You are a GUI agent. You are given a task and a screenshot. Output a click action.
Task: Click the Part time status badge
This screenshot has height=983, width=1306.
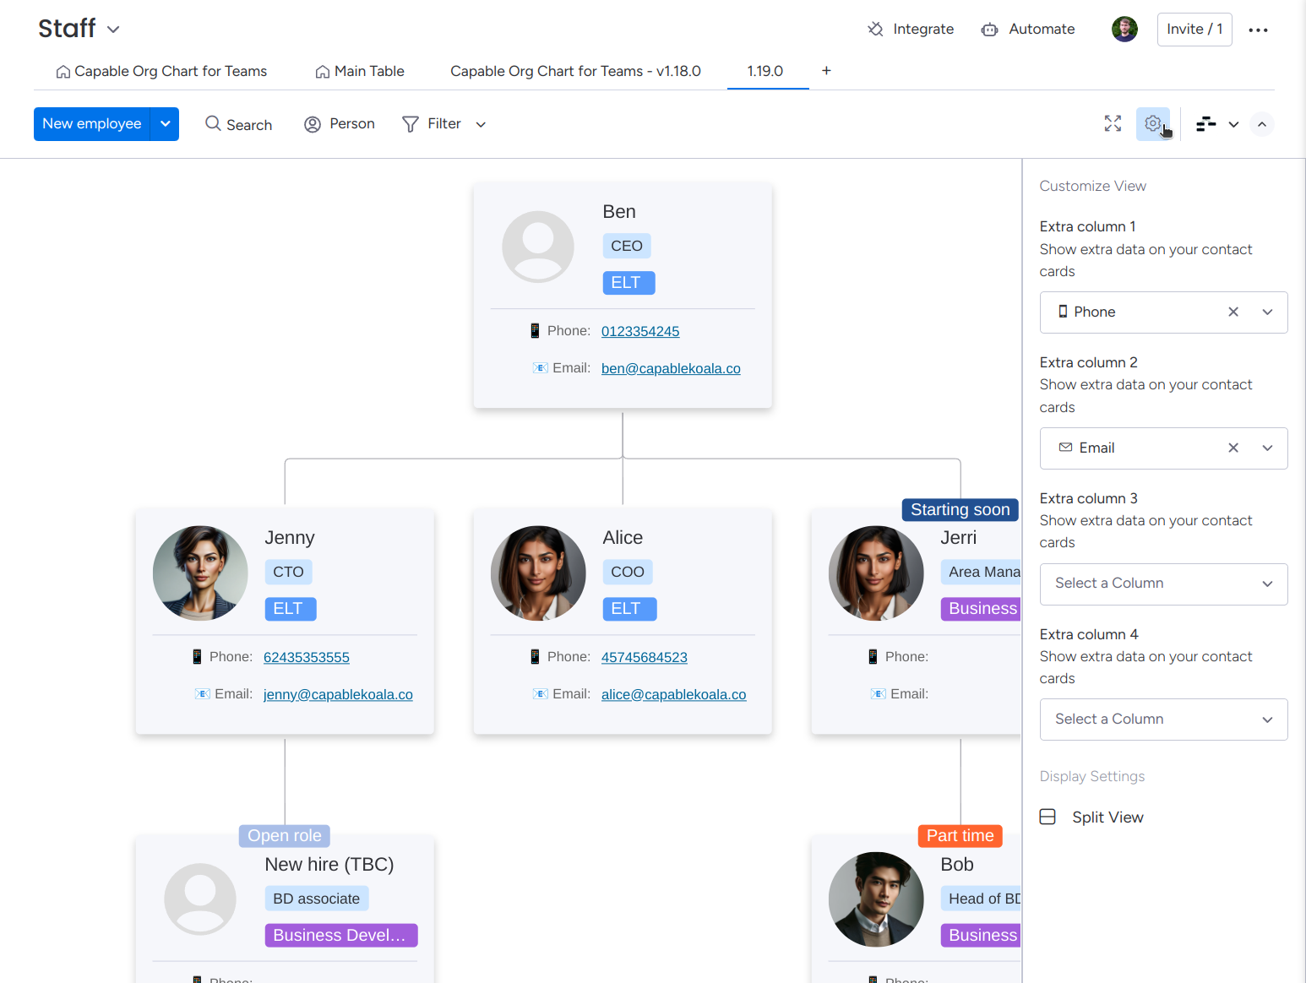960,836
